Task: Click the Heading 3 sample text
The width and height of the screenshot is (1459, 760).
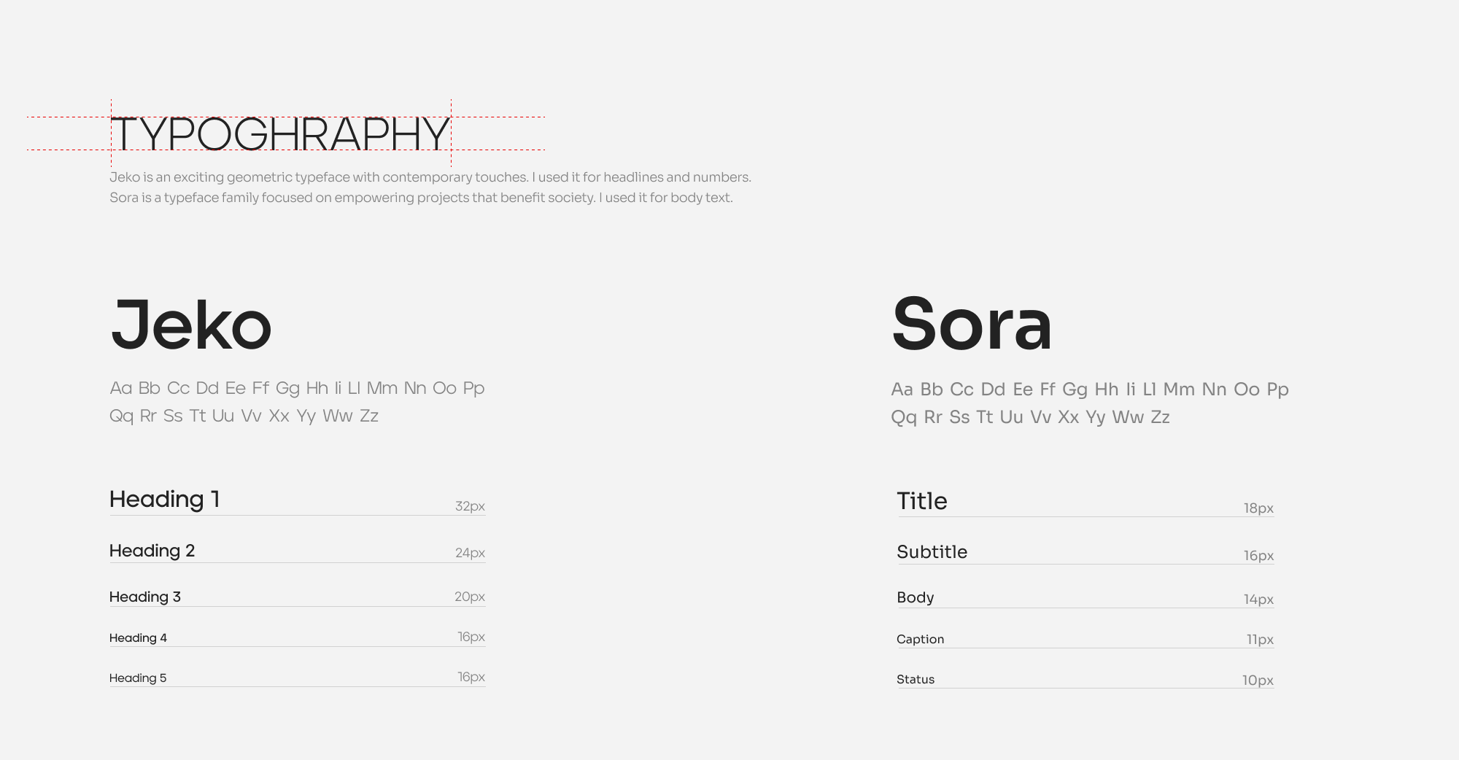Action: coord(145,597)
